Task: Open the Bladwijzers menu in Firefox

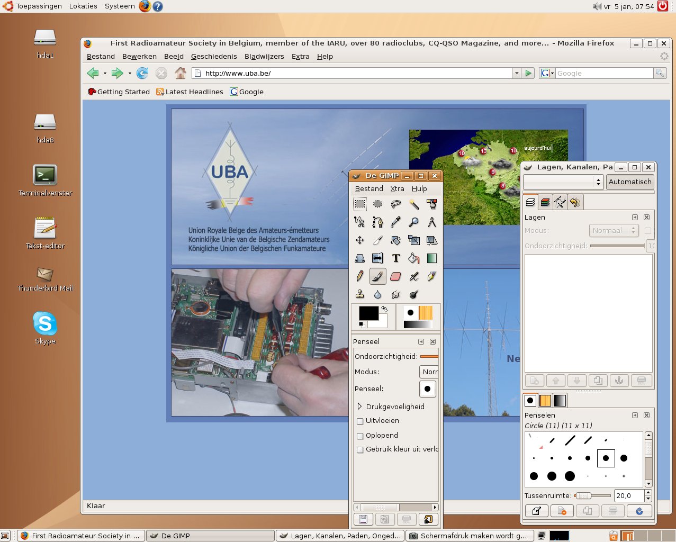Action: [x=264, y=57]
